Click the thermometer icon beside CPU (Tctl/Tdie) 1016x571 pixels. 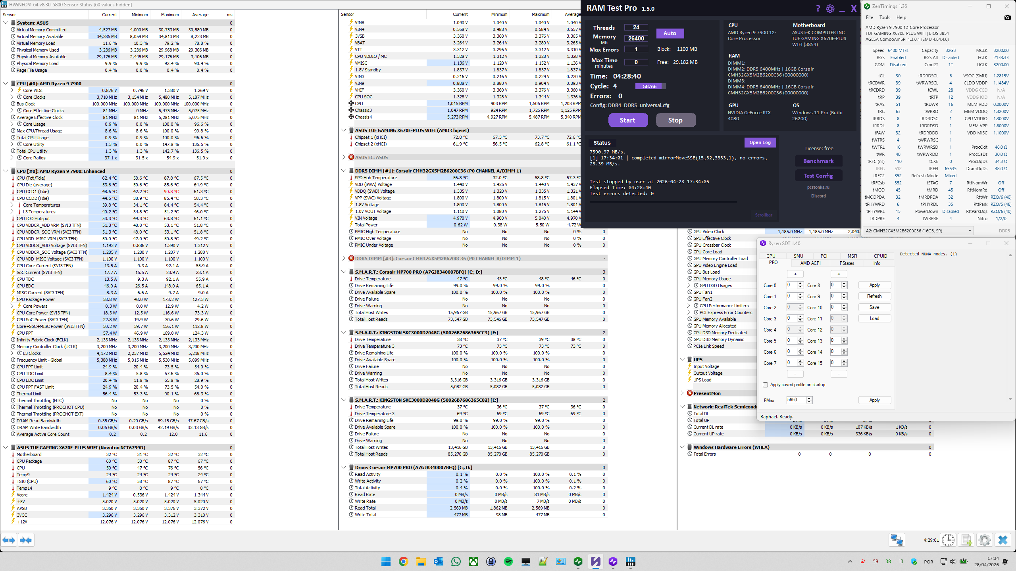click(13, 178)
